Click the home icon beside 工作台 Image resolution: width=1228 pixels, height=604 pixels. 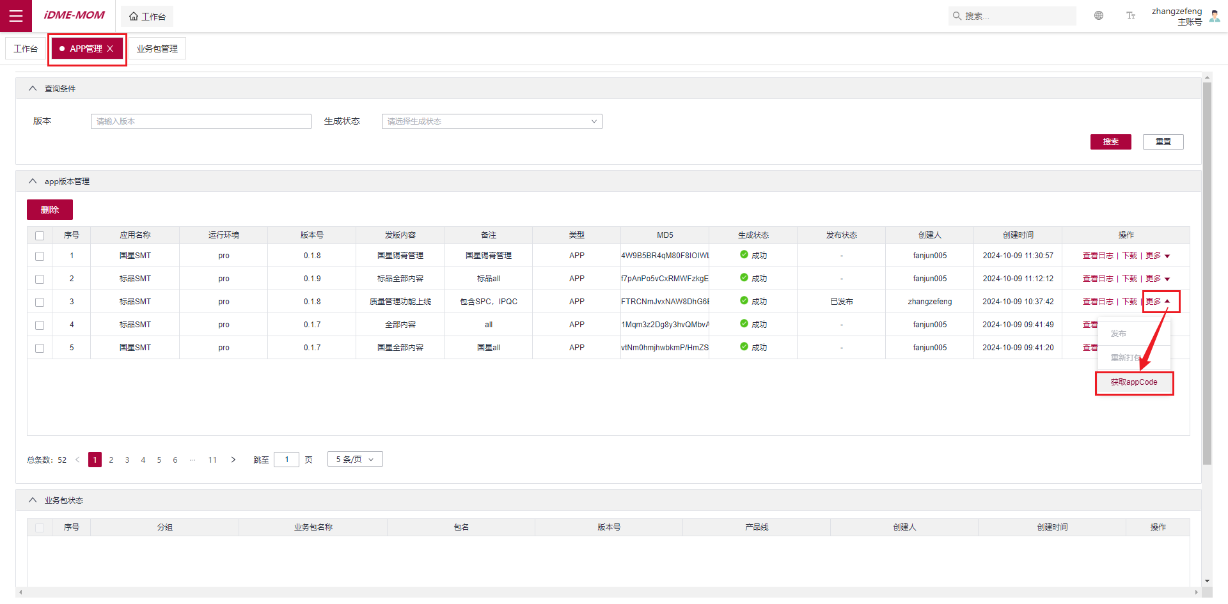point(132,15)
